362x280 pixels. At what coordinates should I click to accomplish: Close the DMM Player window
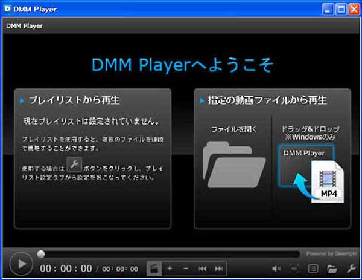(x=354, y=10)
